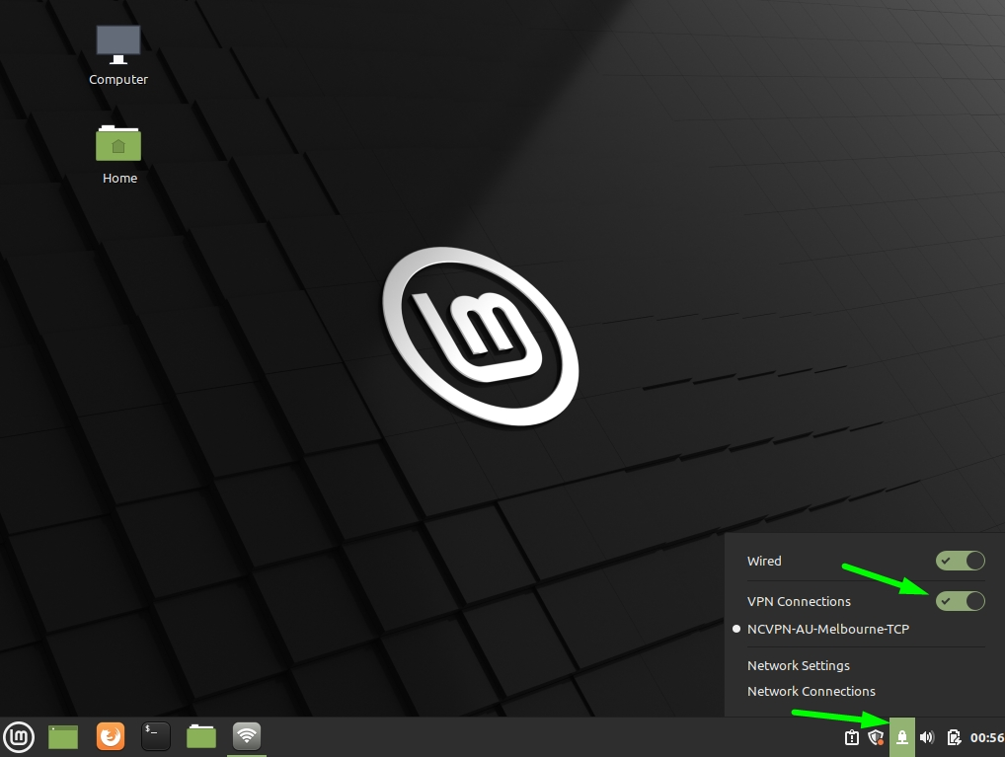Open the Linux Mint main menu
The width and height of the screenshot is (1005, 757).
tap(20, 736)
